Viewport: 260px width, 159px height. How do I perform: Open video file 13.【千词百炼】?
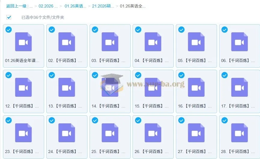click(x=67, y=91)
